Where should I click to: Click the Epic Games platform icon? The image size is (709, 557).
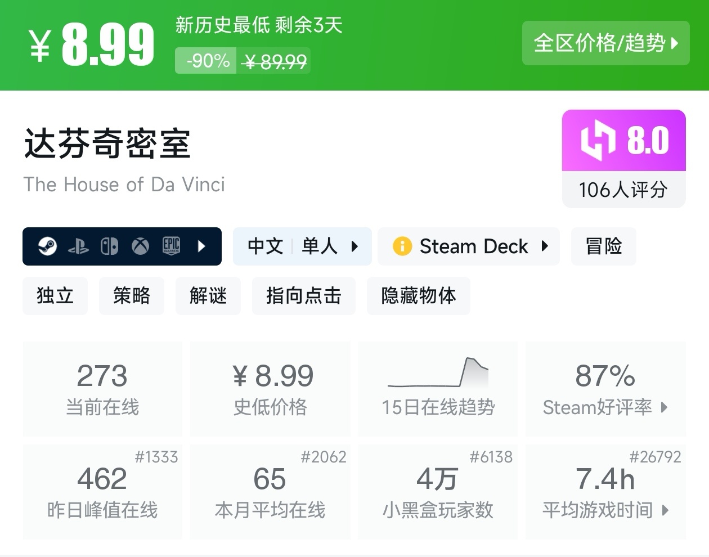171,246
